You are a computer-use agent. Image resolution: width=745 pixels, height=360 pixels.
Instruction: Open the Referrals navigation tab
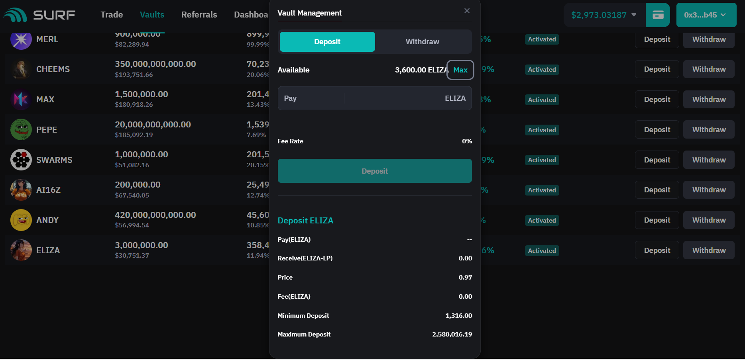click(x=199, y=15)
